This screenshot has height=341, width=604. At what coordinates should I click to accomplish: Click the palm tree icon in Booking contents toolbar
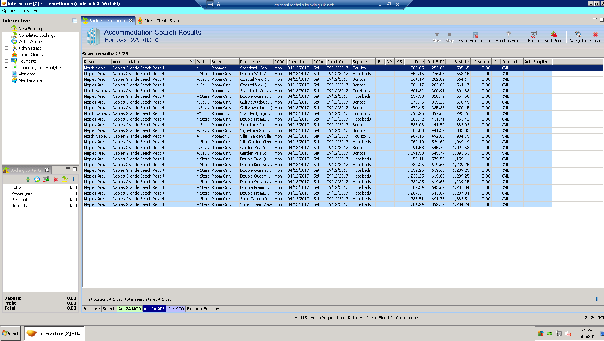coord(65,179)
